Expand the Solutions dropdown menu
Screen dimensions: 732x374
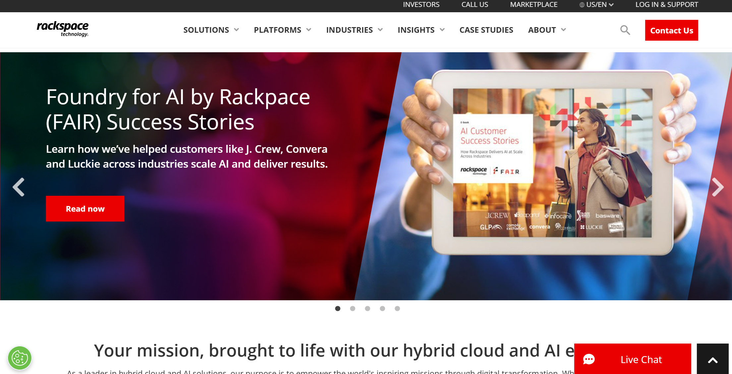211,30
